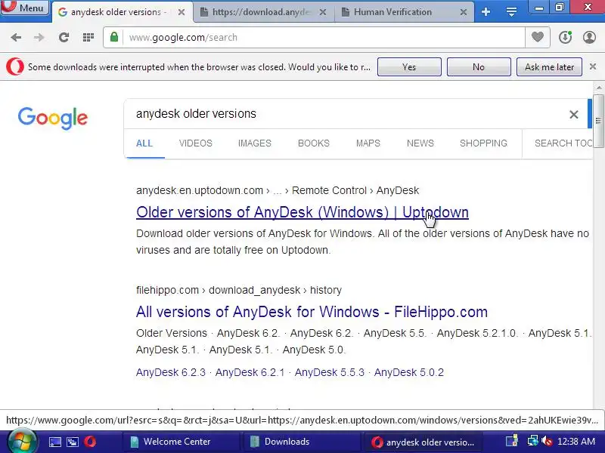Click the address bar URL field
605x453 pixels.
pos(324,37)
